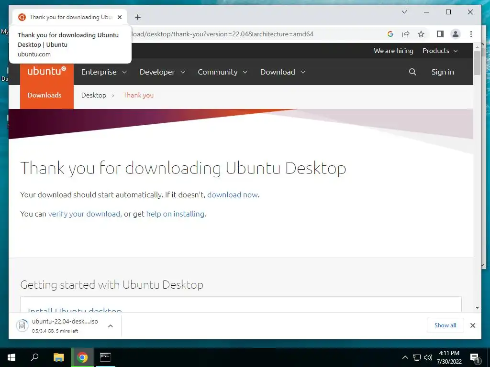Open Chrome's three-dot menu
The width and height of the screenshot is (490, 367).
(x=471, y=34)
